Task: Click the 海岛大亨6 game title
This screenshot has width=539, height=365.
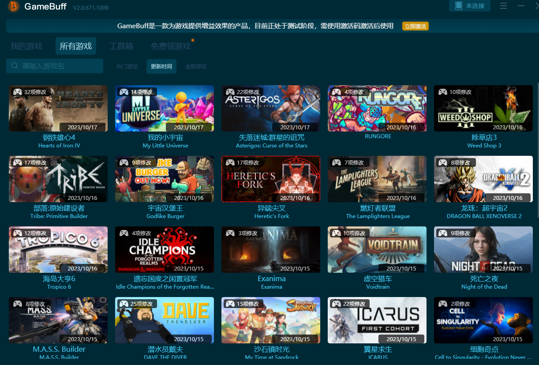Action: click(59, 278)
